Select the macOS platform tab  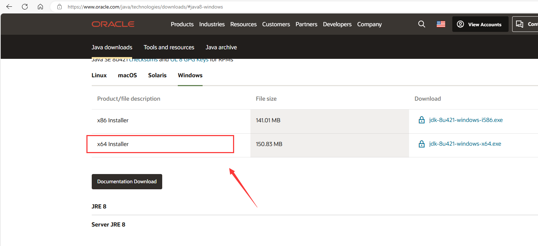pos(128,75)
